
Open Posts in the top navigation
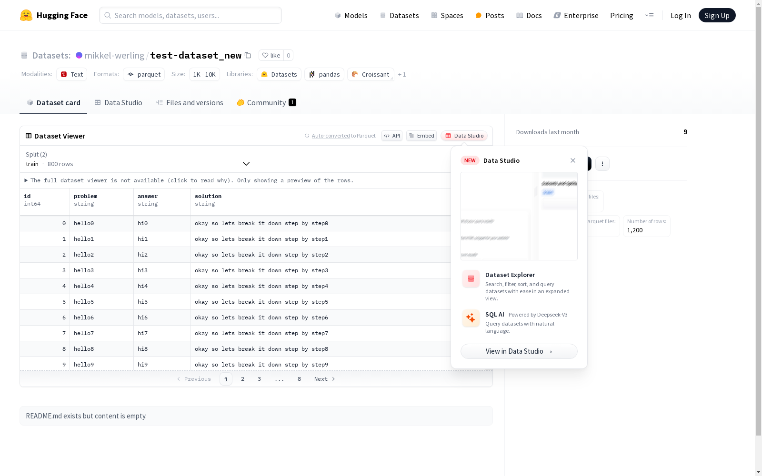[490, 15]
